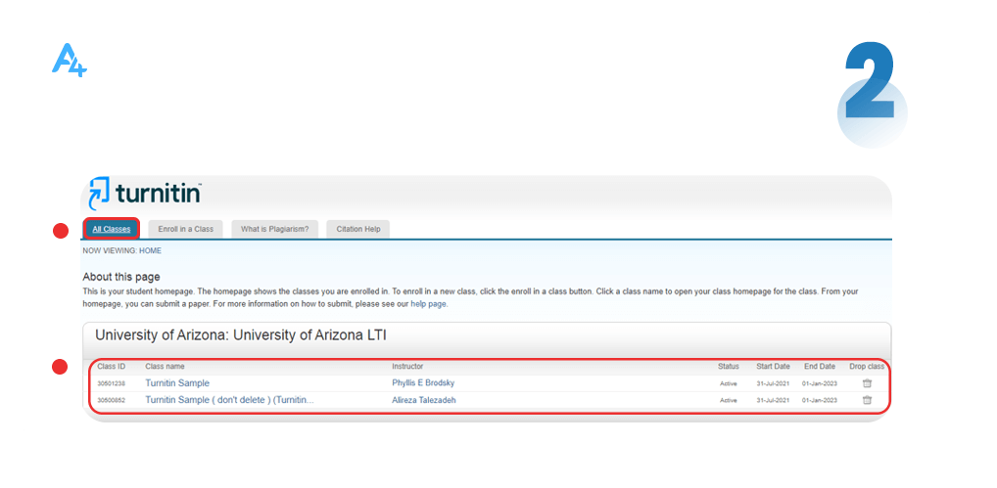Open class by instructor Phyllis E Brodsky

pos(176,383)
